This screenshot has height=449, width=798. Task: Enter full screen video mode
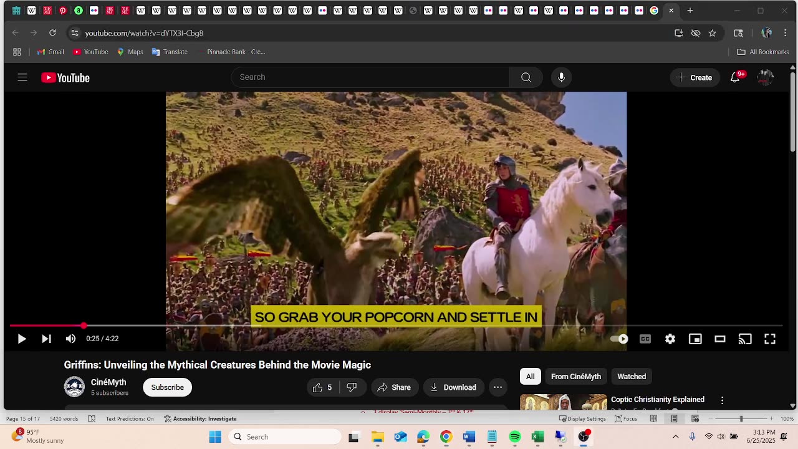(x=770, y=339)
